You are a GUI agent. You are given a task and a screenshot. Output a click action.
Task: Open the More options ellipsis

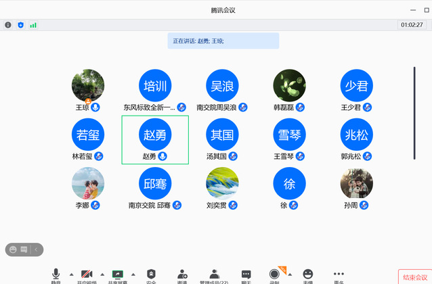pyautogui.click(x=339, y=275)
